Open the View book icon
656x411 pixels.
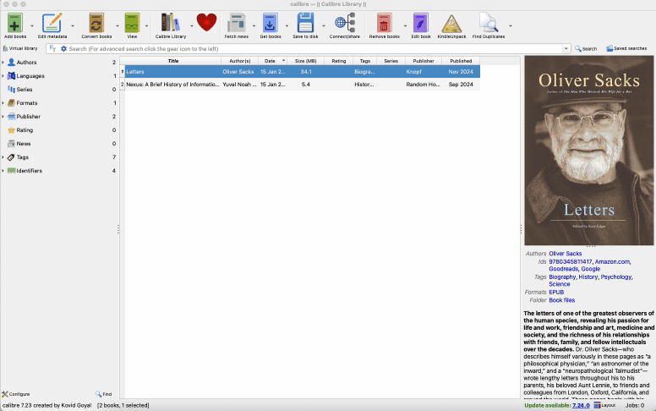tap(132, 23)
